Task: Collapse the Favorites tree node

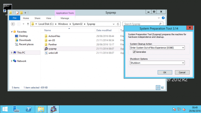Action: (x=12, y=32)
